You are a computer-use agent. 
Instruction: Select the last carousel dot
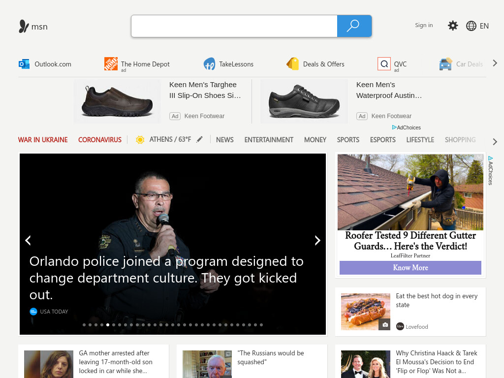(x=261, y=325)
